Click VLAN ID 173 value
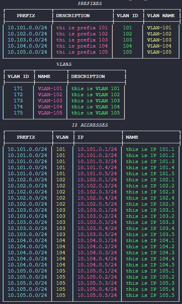The image size is (182, 304). click(18, 101)
